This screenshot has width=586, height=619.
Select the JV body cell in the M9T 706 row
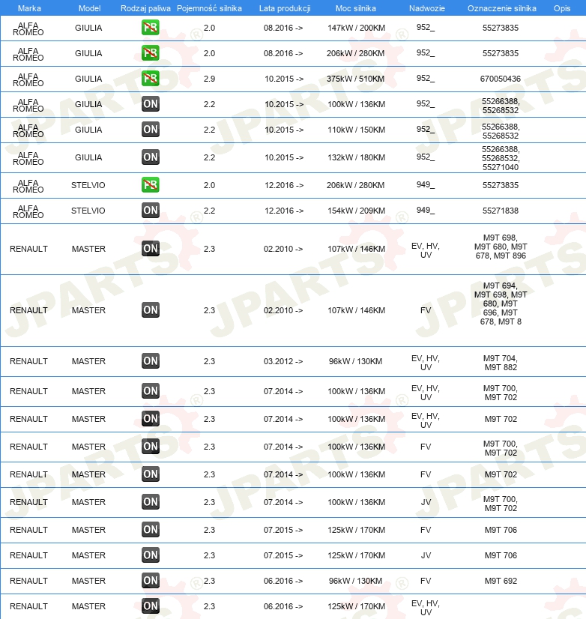pos(426,555)
